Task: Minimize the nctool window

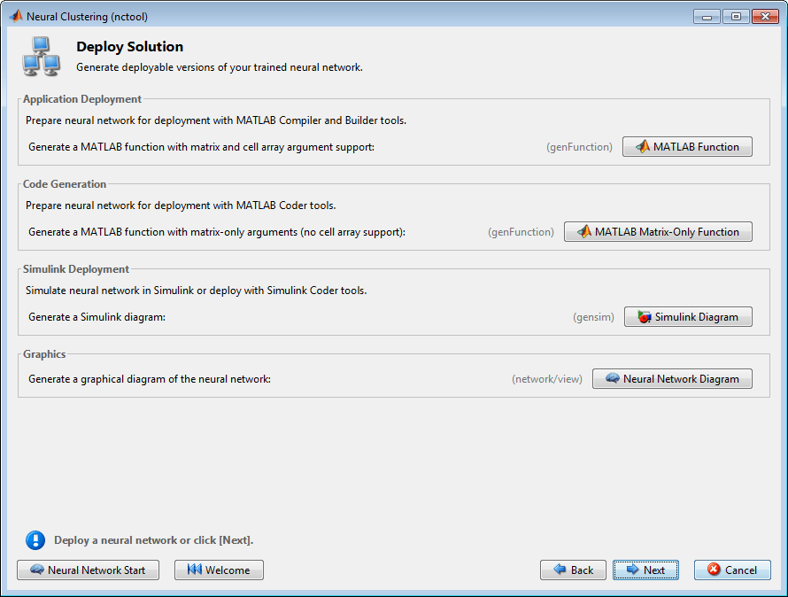Action: (707, 16)
